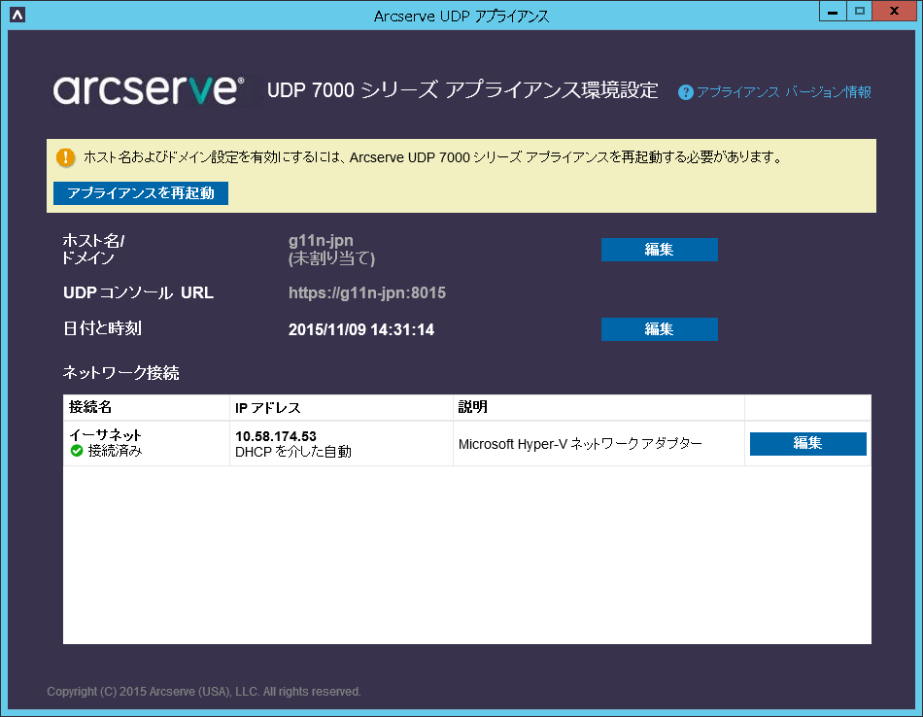
Task: Click the 日付と時刻 label
Action: click(102, 328)
